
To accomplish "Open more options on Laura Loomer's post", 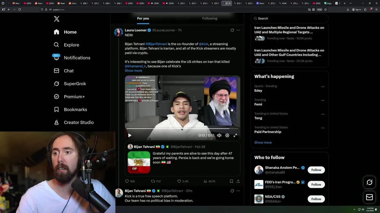I will pos(238,30).
